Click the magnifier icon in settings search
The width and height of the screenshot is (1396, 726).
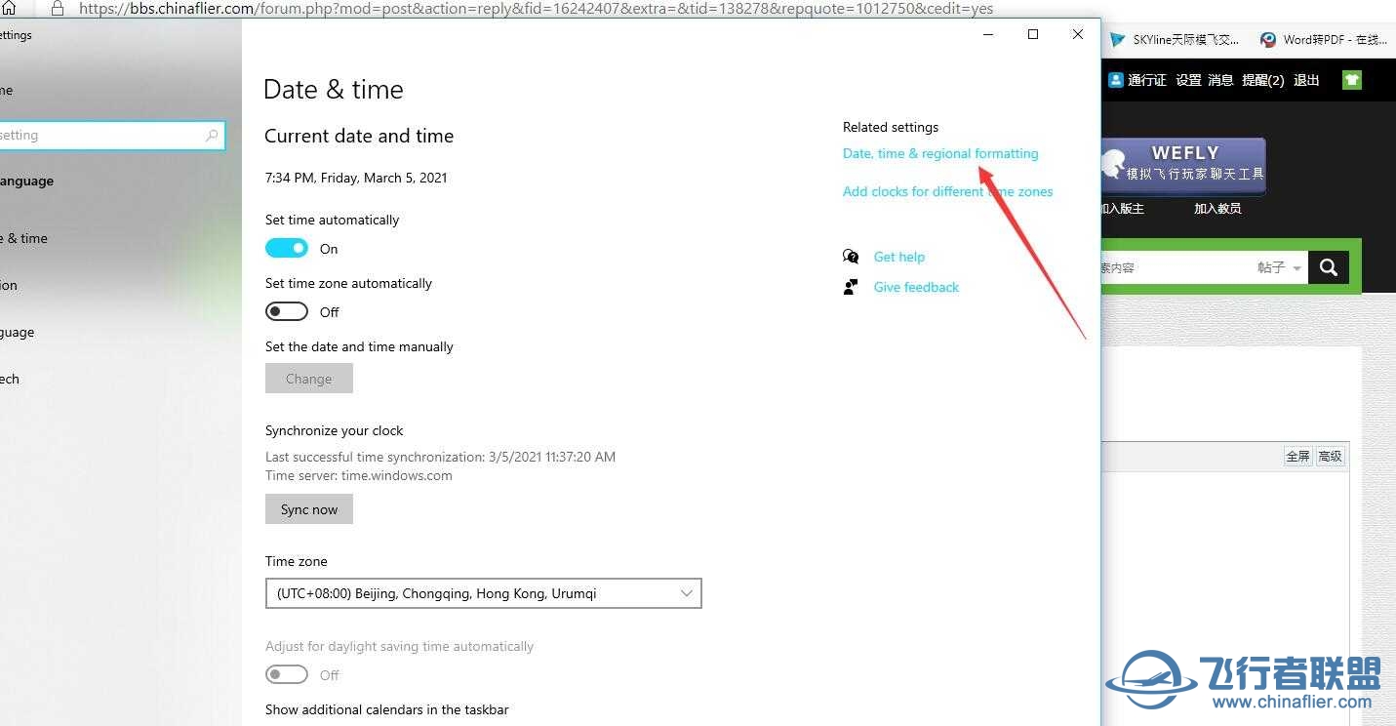pos(212,136)
